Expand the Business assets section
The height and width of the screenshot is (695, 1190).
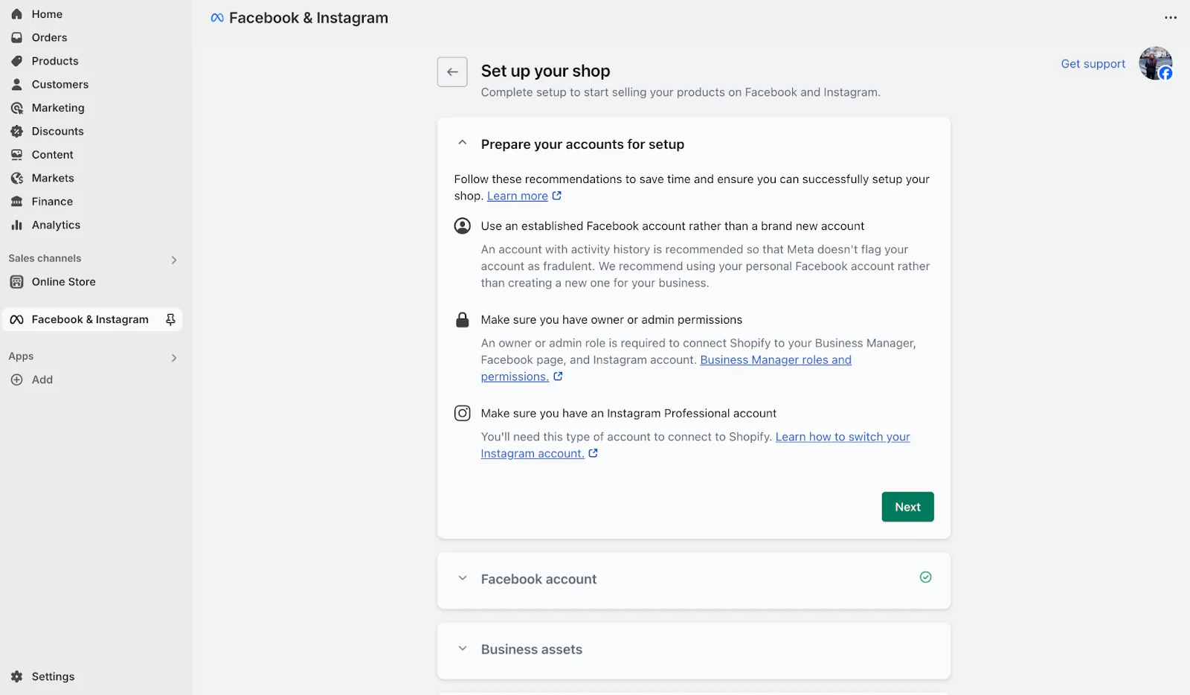tap(462, 648)
